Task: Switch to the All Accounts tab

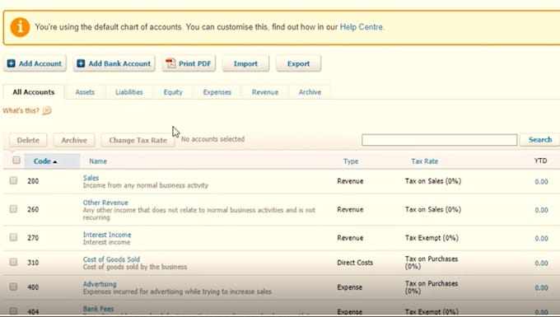Action: click(x=34, y=92)
